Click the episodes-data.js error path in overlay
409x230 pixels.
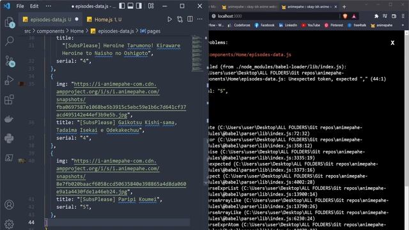pyautogui.click(x=250, y=55)
